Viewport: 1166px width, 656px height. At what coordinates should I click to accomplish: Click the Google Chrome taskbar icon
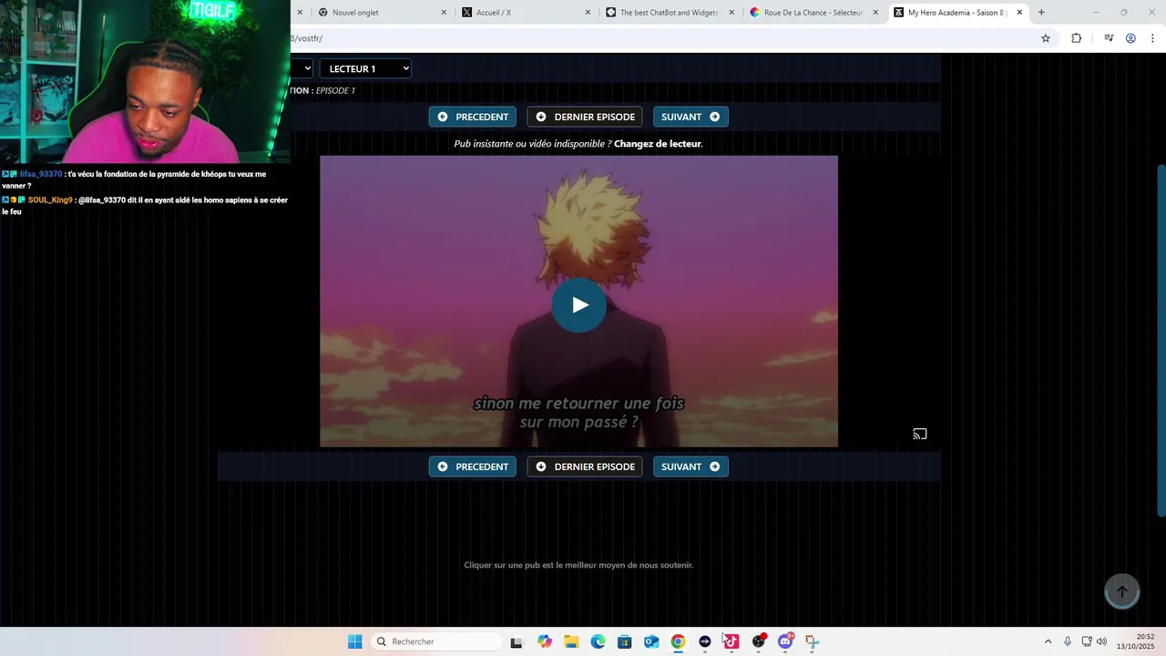(678, 641)
